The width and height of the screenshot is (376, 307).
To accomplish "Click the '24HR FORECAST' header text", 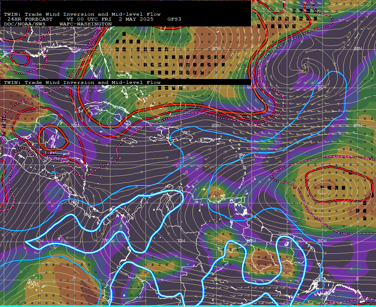I will (x=30, y=19).
